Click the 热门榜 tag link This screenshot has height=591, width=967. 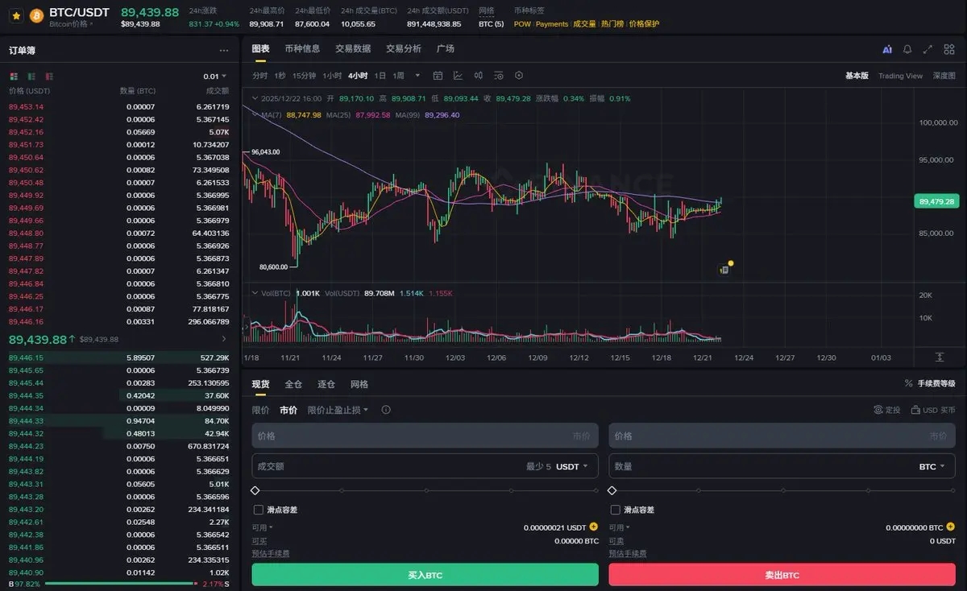tap(612, 24)
